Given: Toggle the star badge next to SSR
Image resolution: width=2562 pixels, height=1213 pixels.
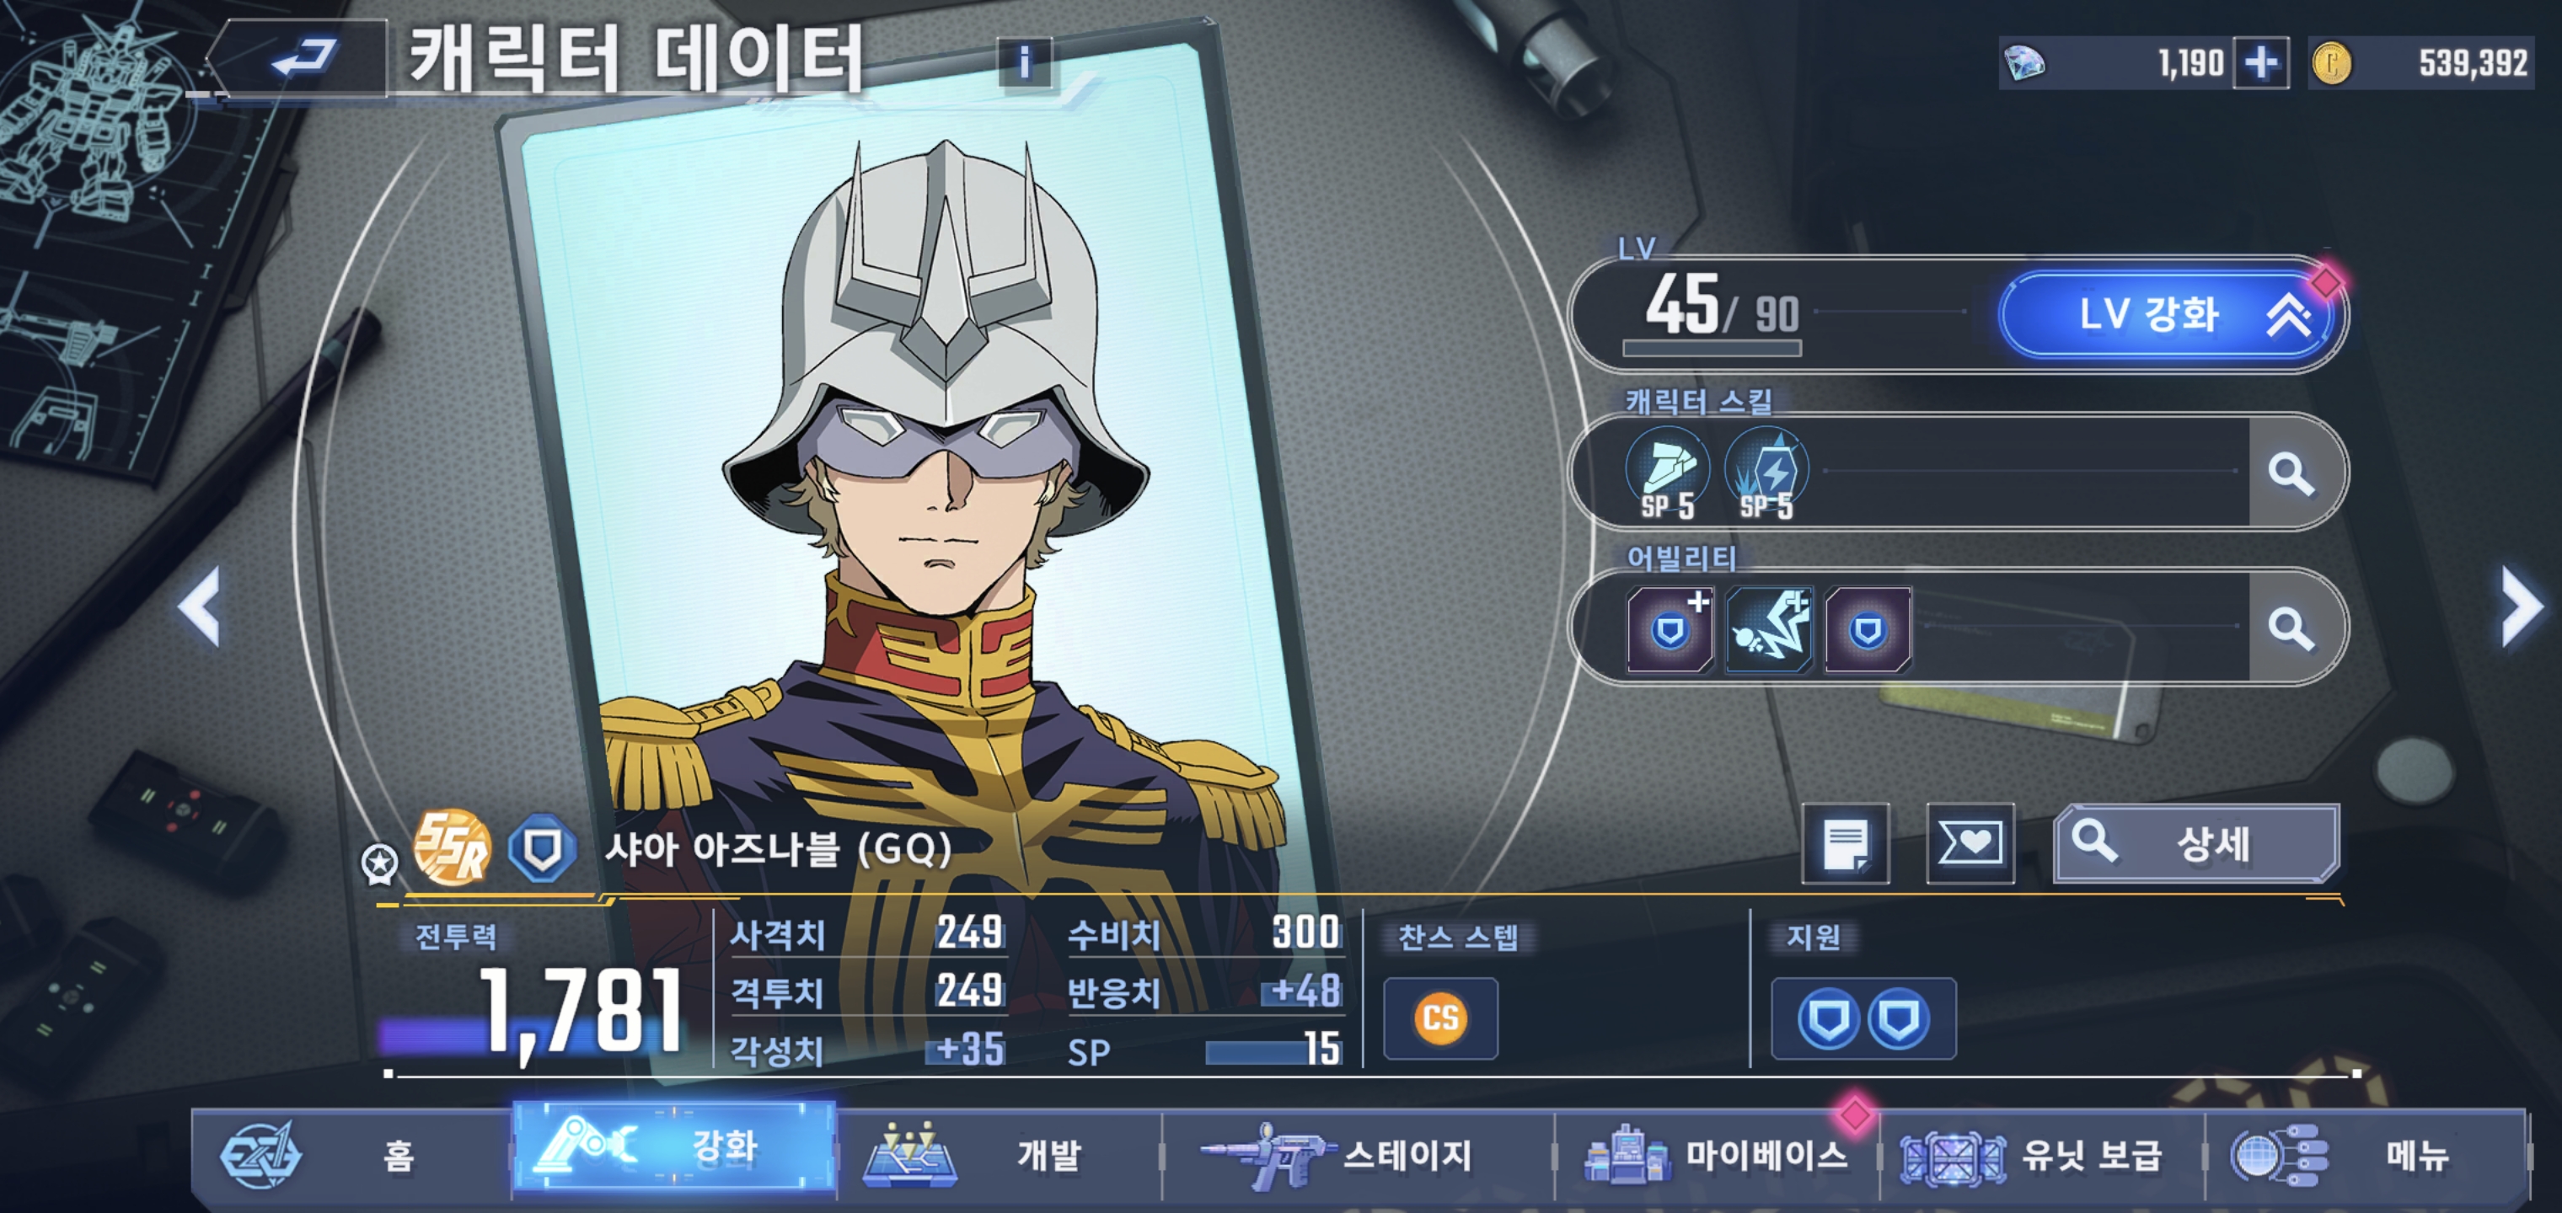Looking at the screenshot, I should (379, 863).
